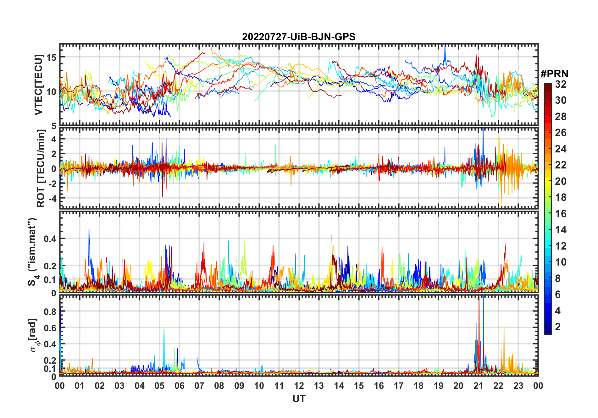Image resolution: width=598 pixels, height=418 pixels.
Task: Click the S4 axis tick 0.4
Action: (x=50, y=239)
